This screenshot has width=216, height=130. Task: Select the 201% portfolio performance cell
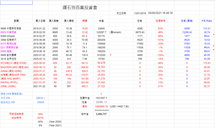point(40,118)
